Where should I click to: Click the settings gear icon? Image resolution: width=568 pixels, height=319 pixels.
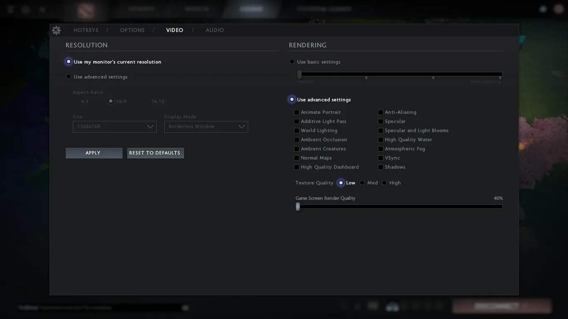click(57, 30)
